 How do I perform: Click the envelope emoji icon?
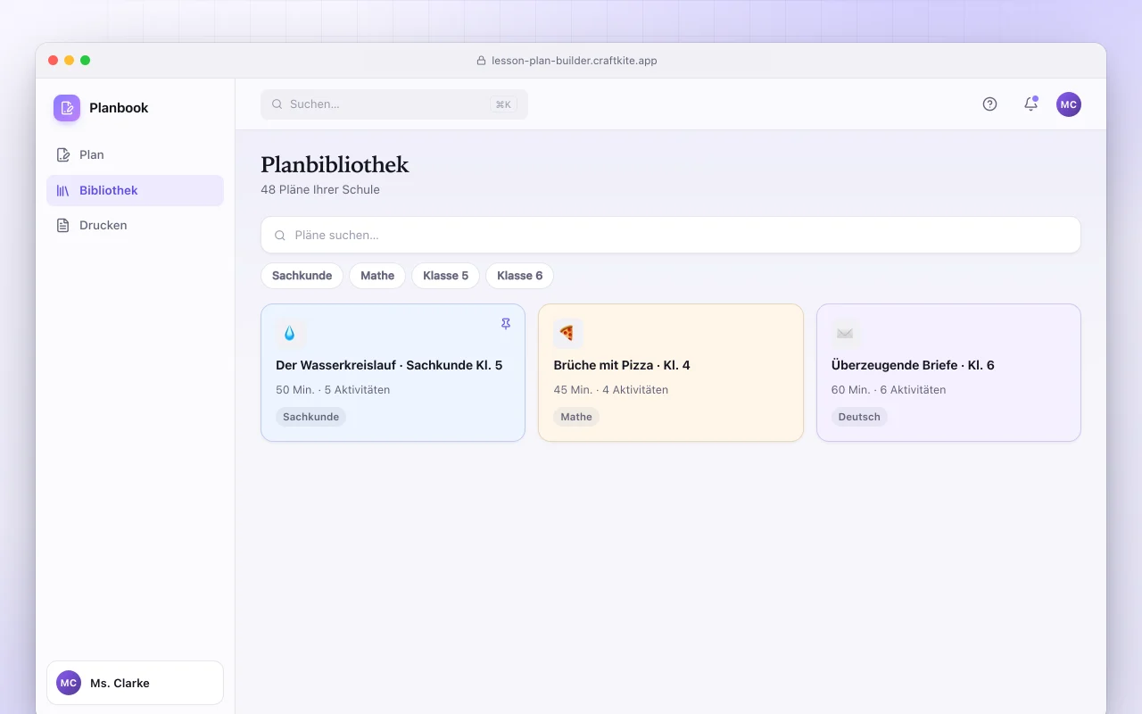[x=845, y=333]
